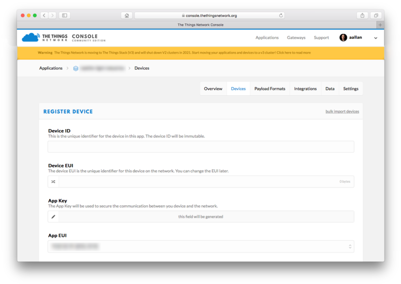Expand the user account dropdown chevron

(375, 38)
